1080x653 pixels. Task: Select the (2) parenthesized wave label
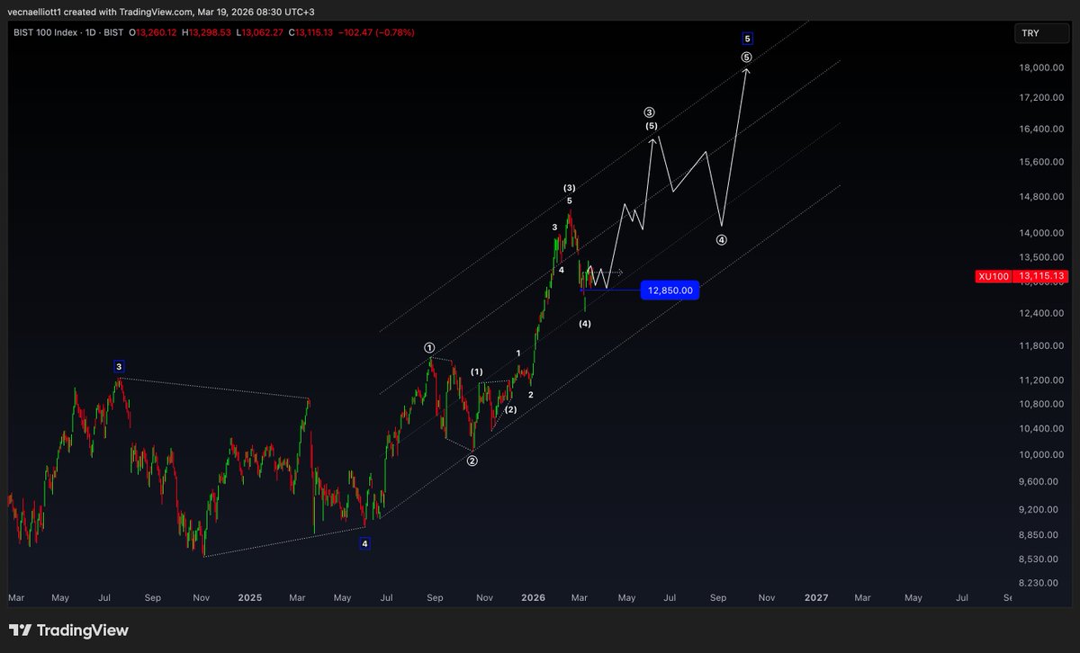[x=510, y=409]
